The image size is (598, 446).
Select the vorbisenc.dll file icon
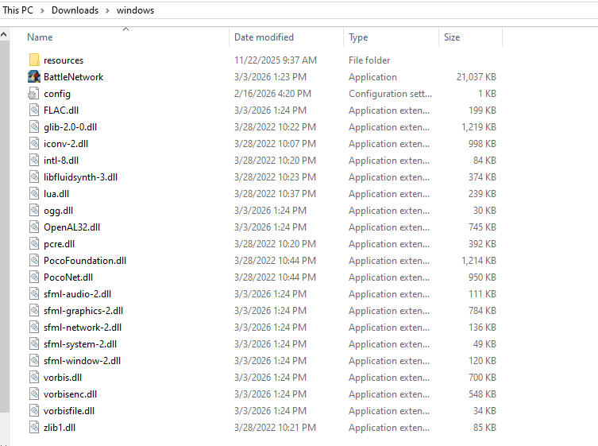pyautogui.click(x=34, y=394)
